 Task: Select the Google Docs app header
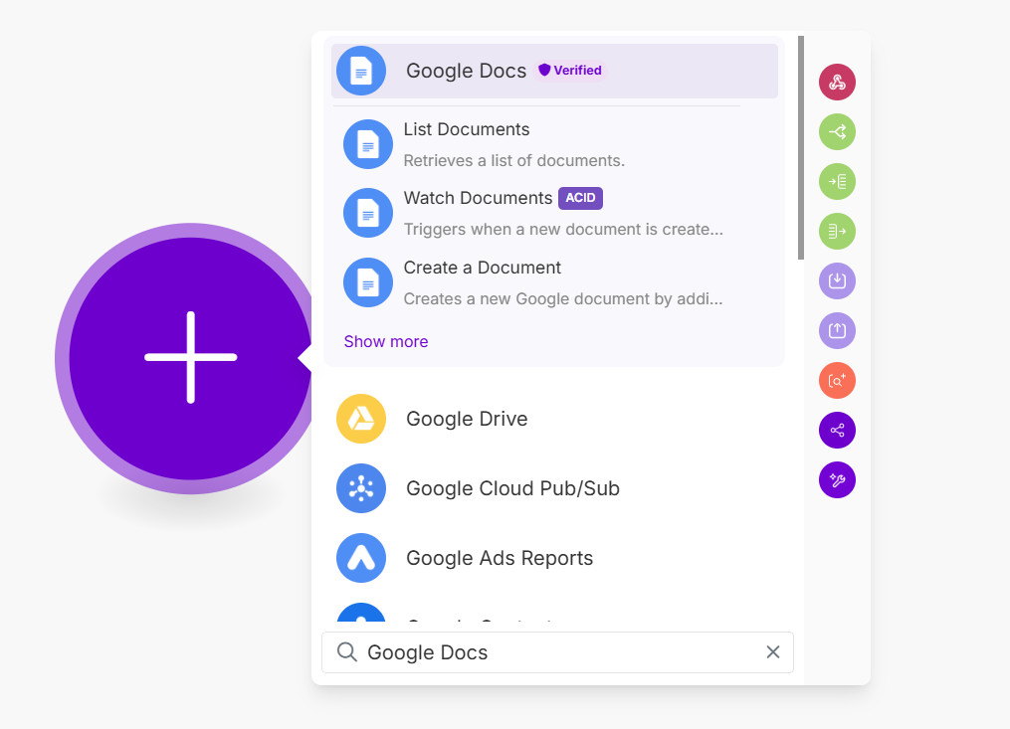coord(554,71)
